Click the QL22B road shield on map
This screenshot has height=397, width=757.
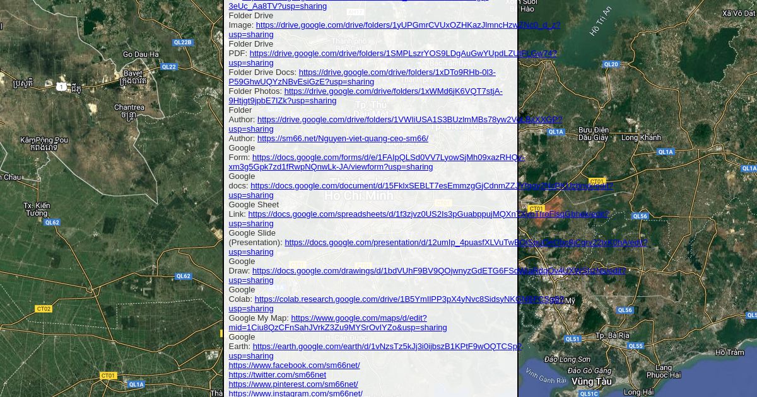(182, 42)
